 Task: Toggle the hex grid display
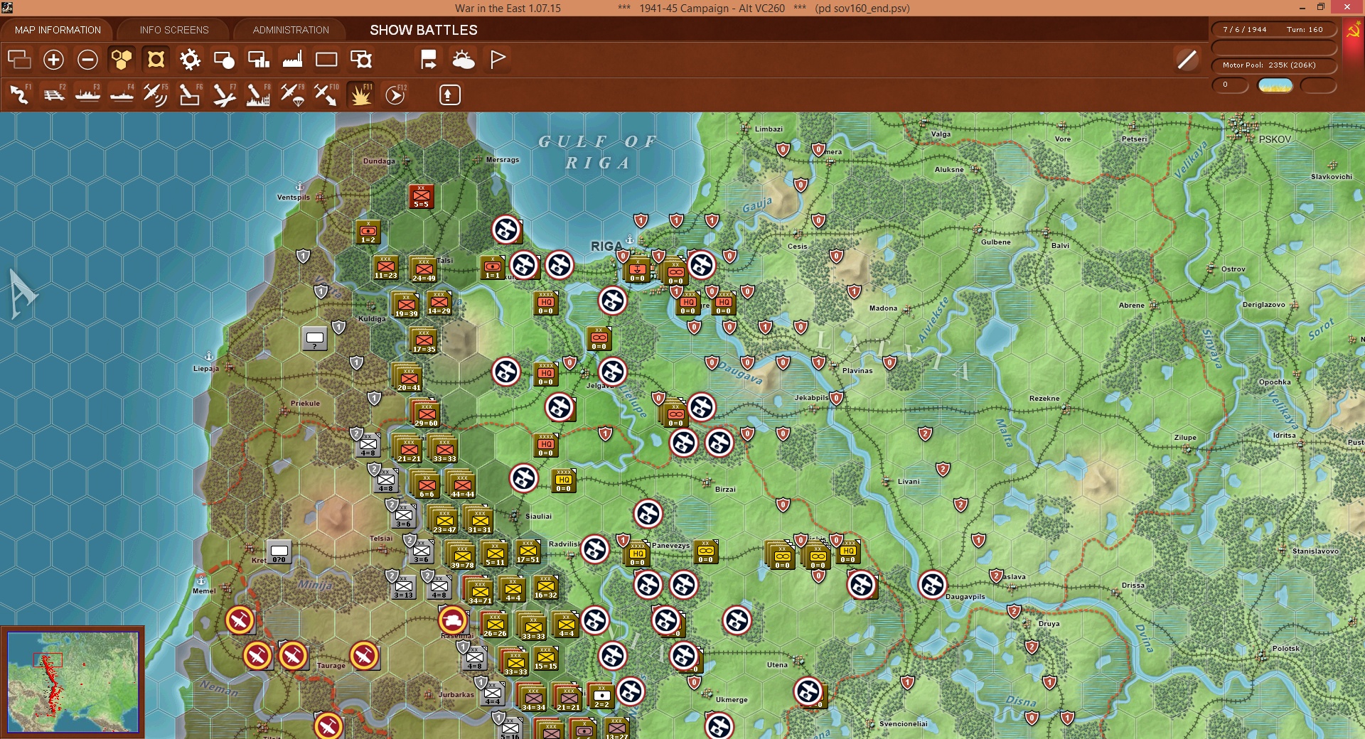click(x=122, y=60)
